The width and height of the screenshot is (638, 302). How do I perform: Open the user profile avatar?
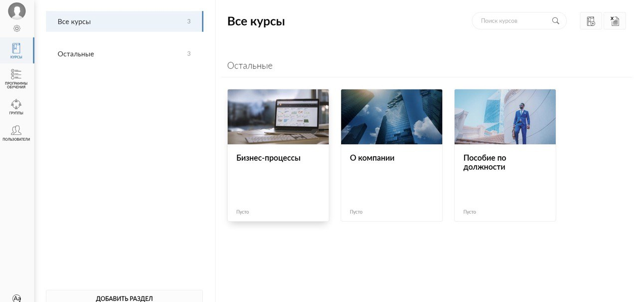coord(16,11)
